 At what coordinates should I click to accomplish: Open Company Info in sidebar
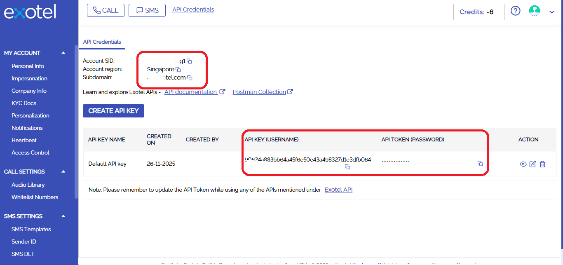[x=29, y=91]
